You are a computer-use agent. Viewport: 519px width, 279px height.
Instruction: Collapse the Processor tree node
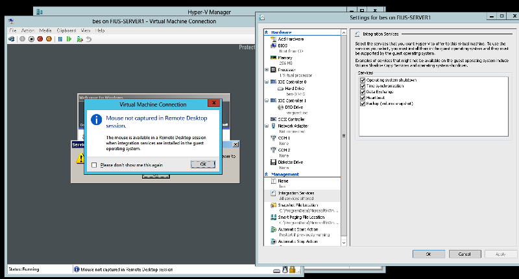[x=267, y=70]
